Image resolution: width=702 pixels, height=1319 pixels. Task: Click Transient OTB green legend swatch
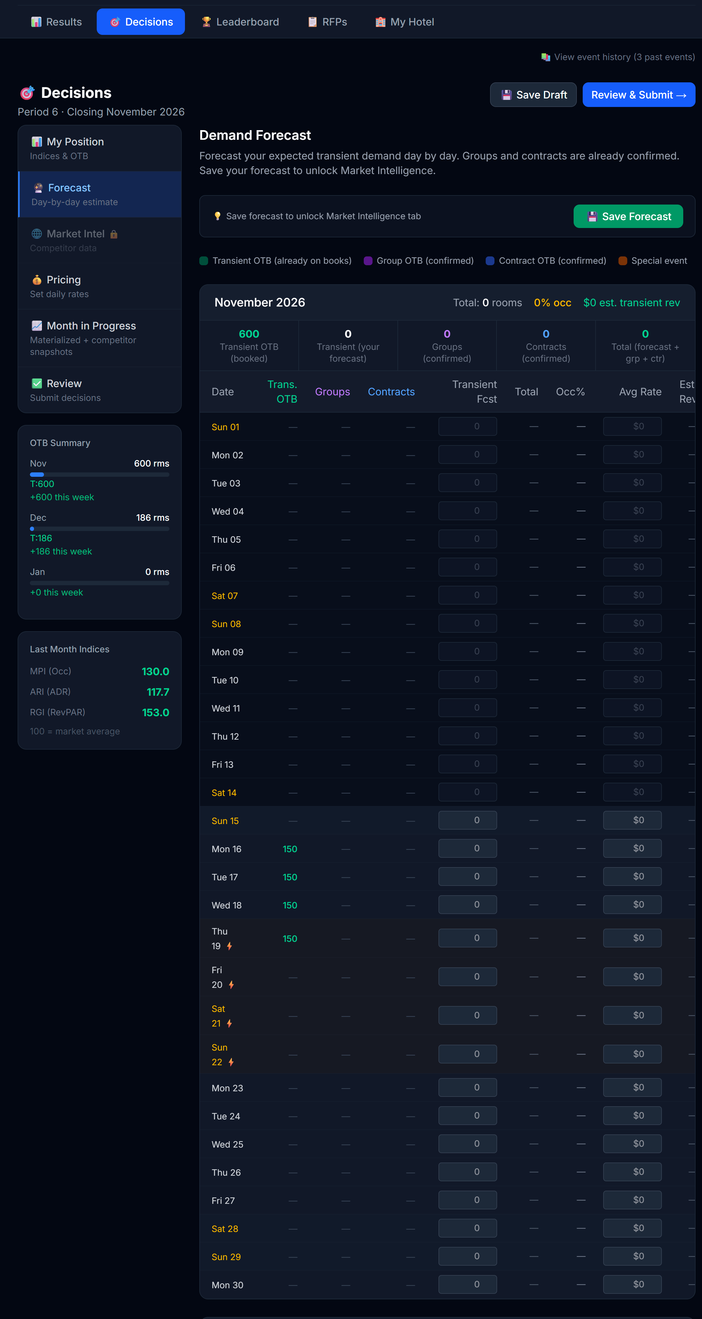tap(204, 261)
